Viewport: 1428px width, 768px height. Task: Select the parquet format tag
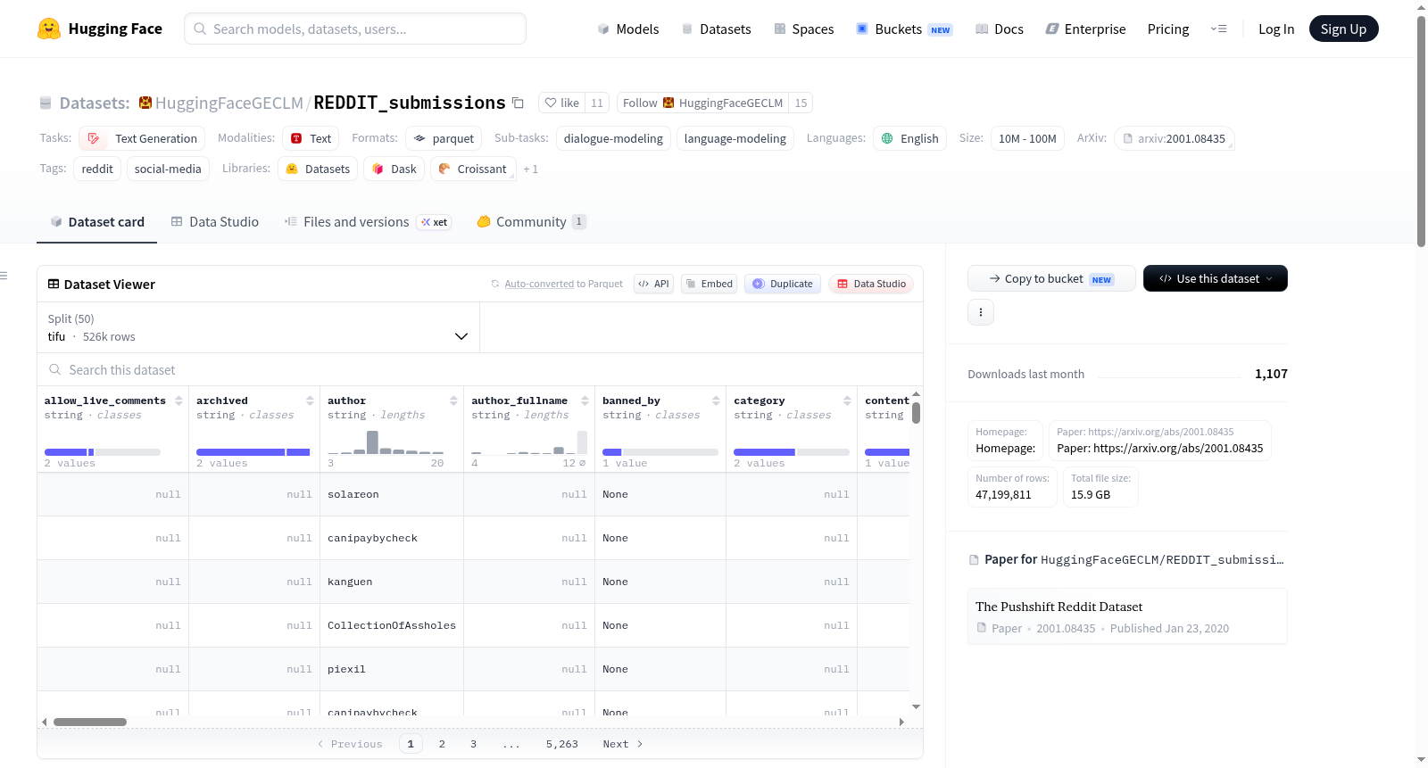(444, 138)
